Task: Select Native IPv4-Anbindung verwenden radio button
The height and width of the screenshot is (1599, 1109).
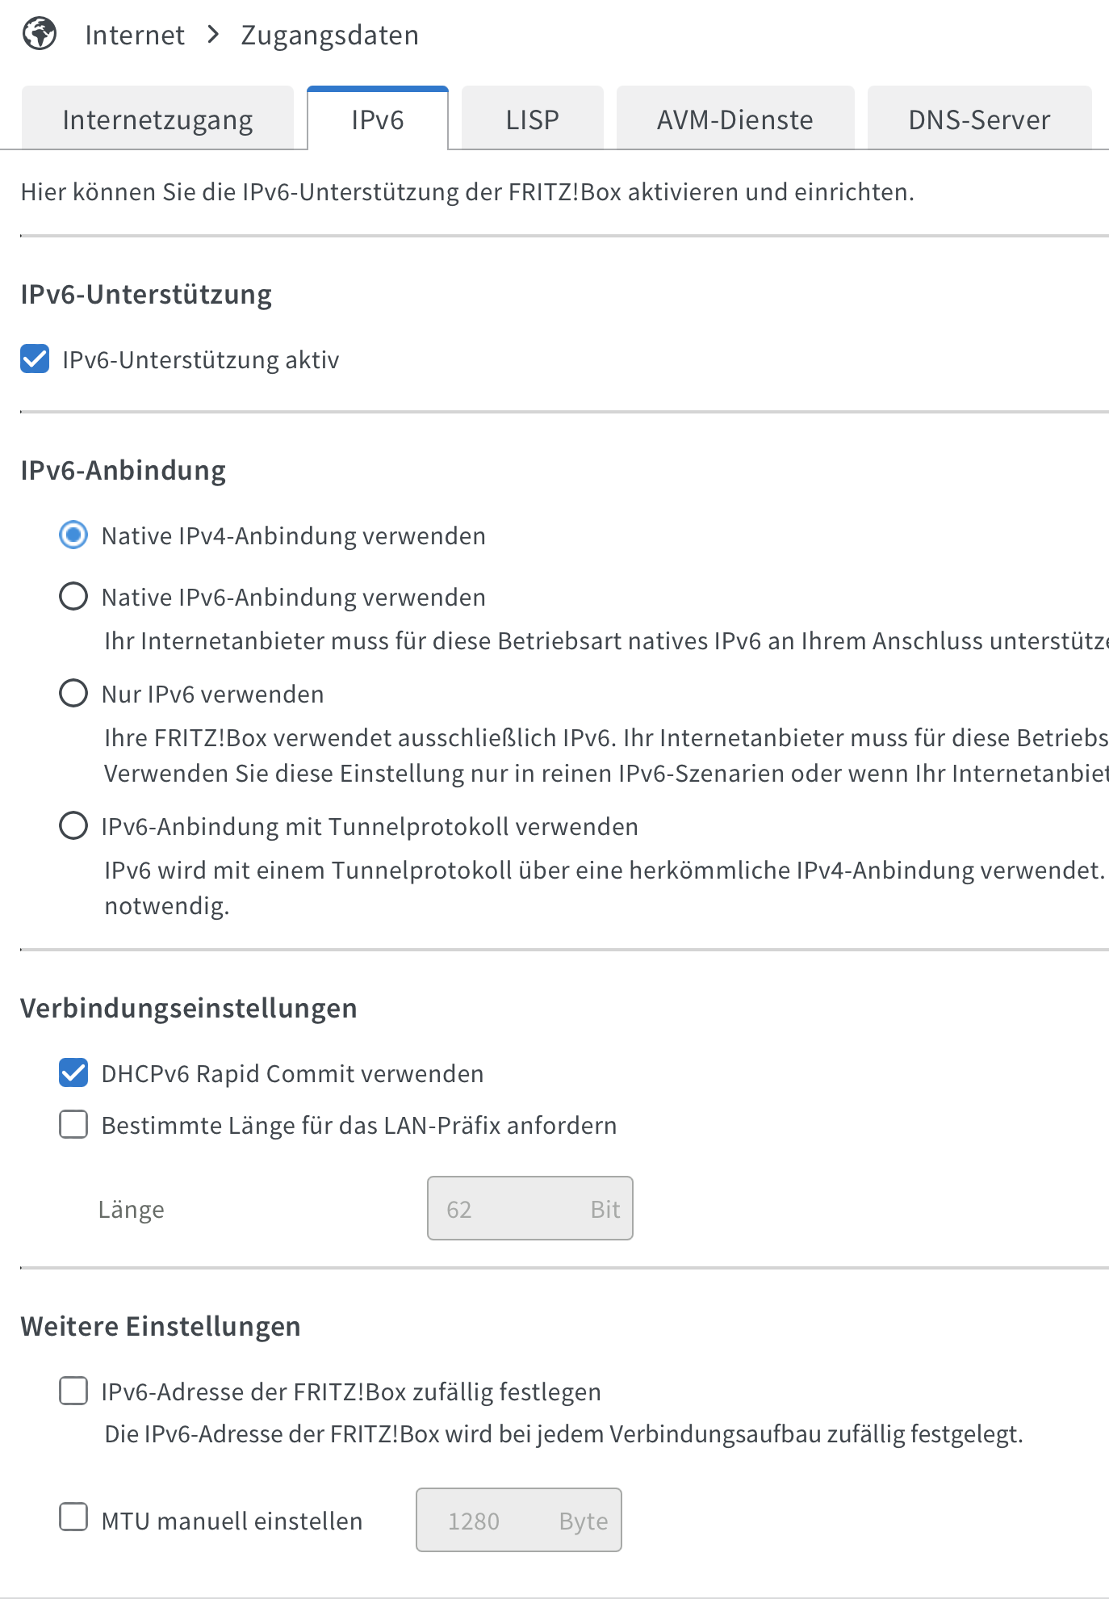Action: [x=73, y=535]
